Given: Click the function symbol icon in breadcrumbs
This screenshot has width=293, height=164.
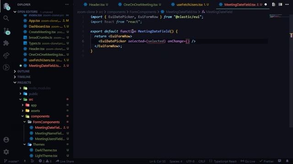Looking at the screenshot, I should coord(203,12).
